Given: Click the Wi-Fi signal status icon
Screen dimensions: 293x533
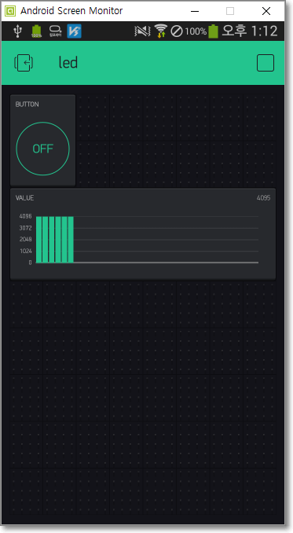Looking at the screenshot, I should (160, 31).
